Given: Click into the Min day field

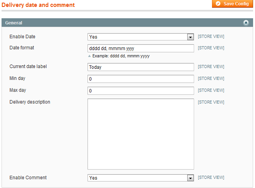Looking at the screenshot, I should pos(141,79).
